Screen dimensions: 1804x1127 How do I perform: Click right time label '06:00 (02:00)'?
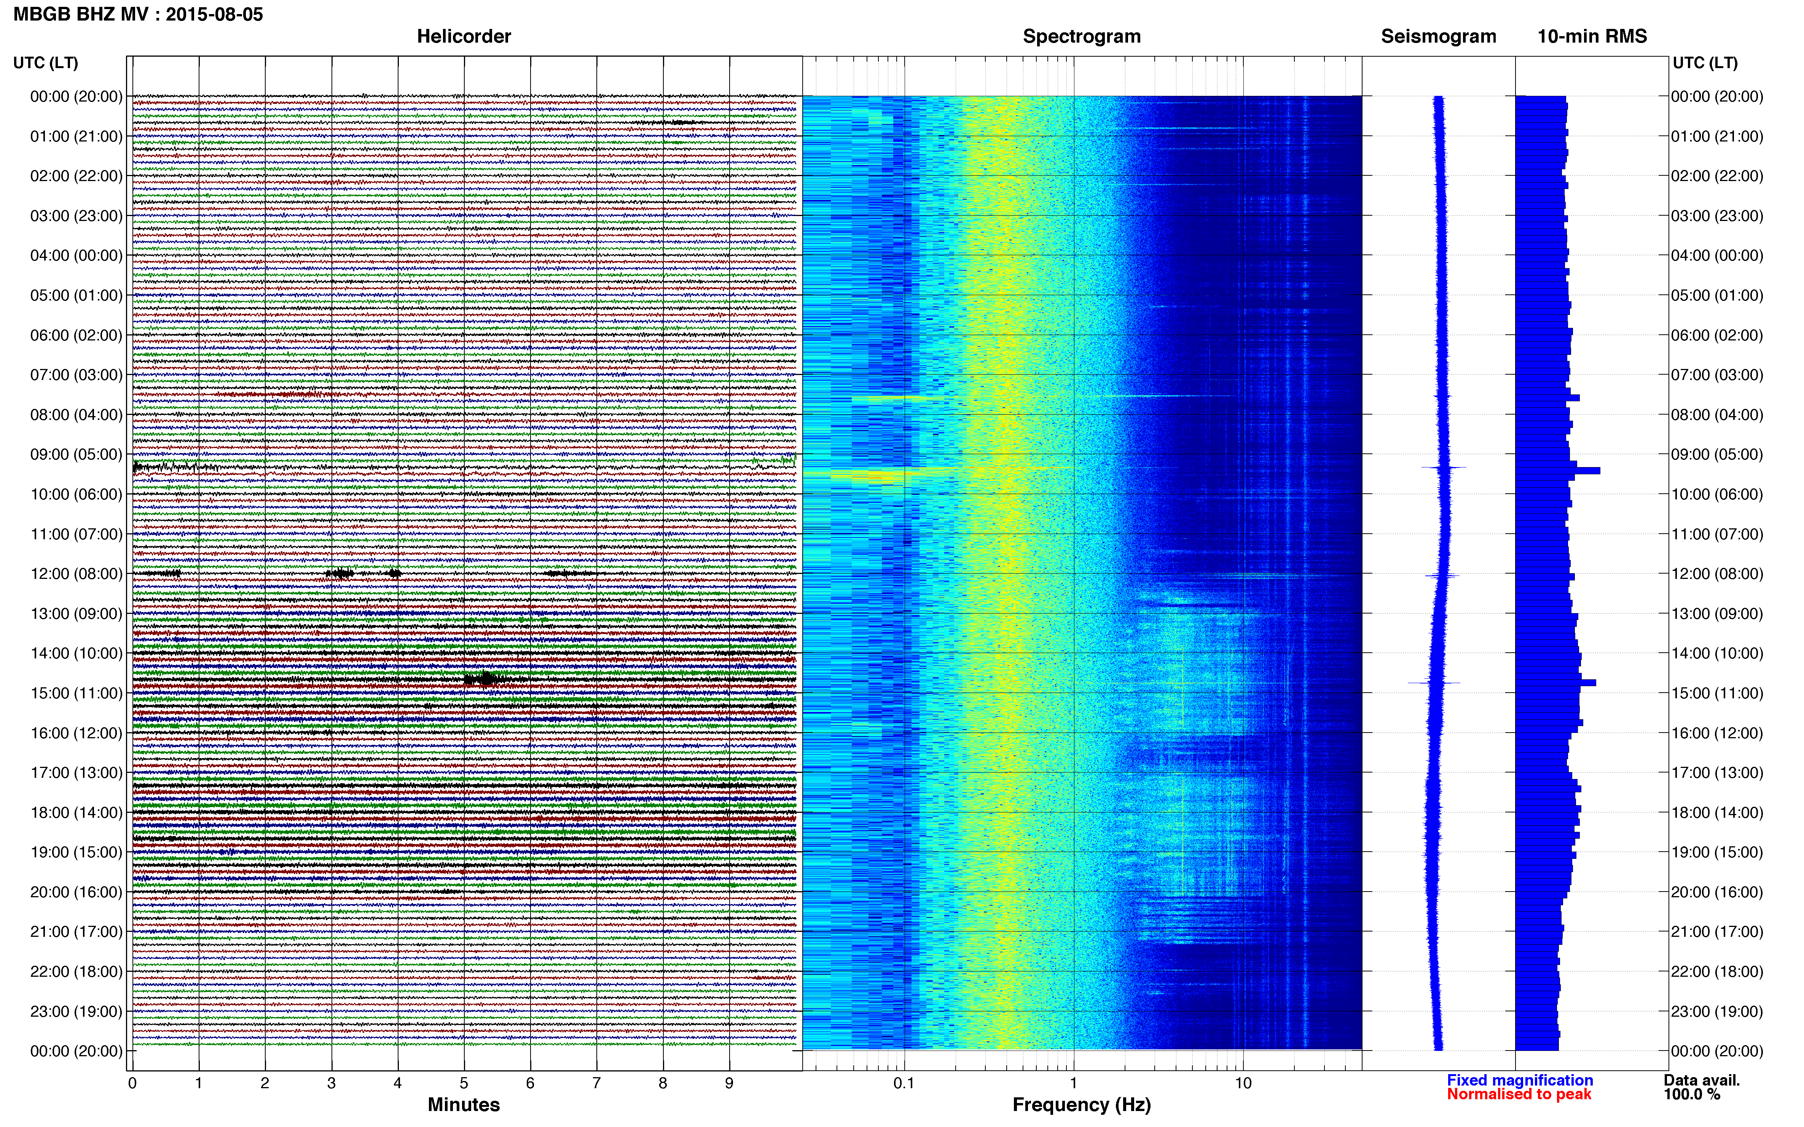(1718, 335)
